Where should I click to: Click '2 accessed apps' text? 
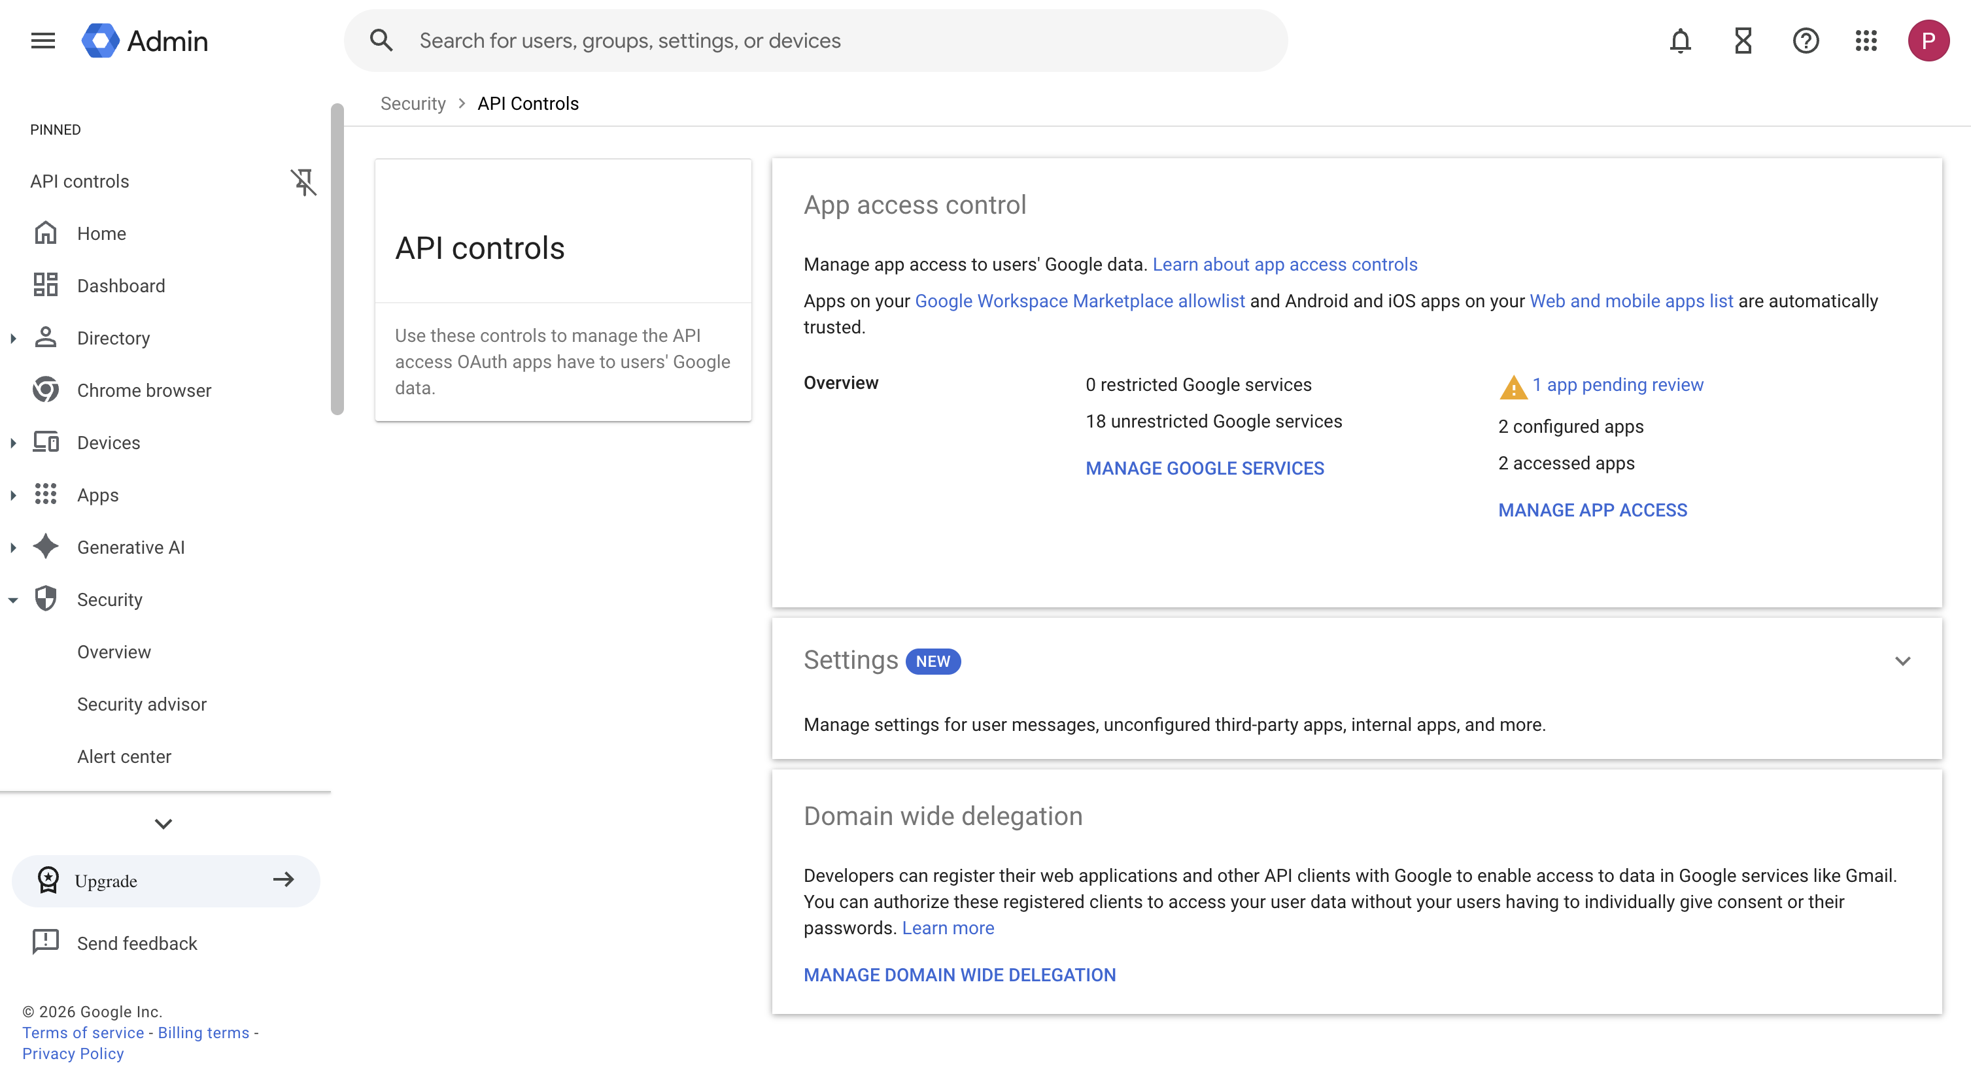1566,463
